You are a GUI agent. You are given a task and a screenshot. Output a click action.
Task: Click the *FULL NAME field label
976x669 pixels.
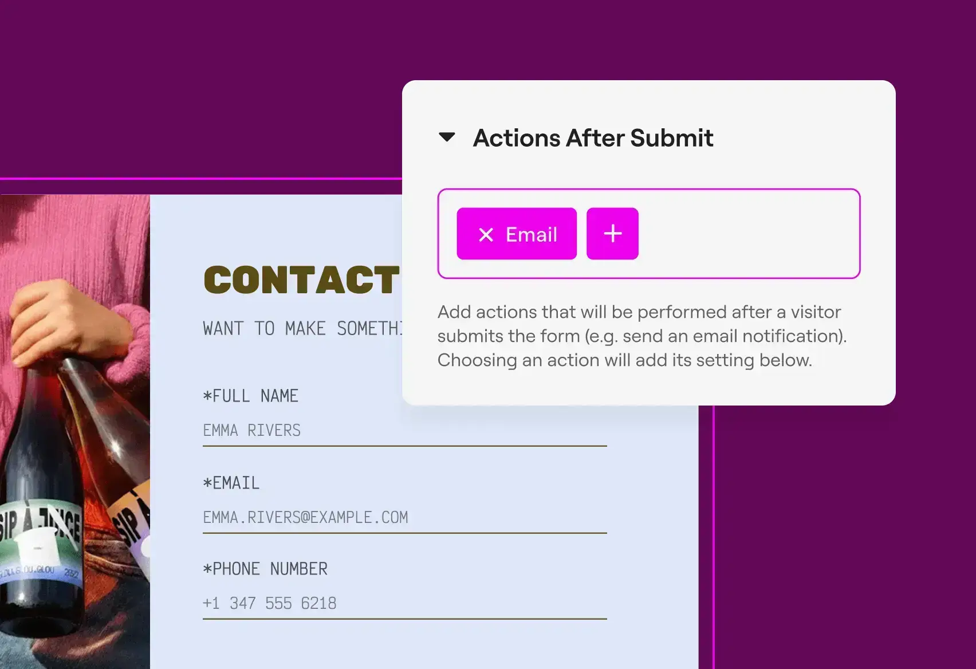[x=251, y=396]
